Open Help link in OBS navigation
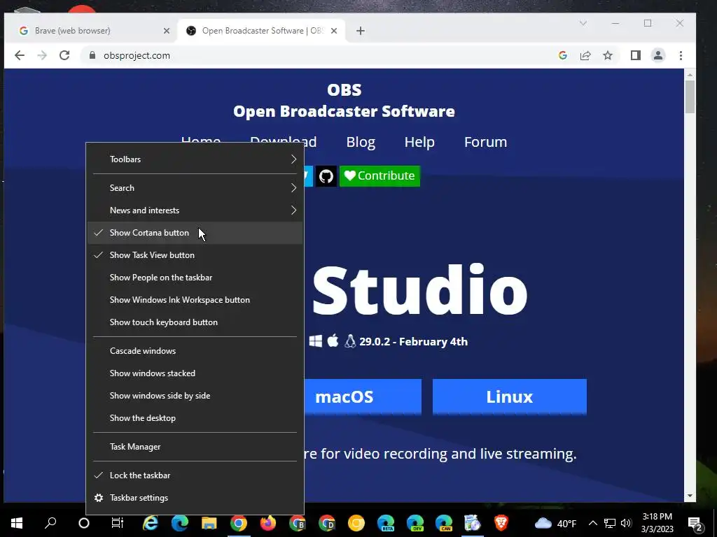The height and width of the screenshot is (537, 717). [419, 142]
